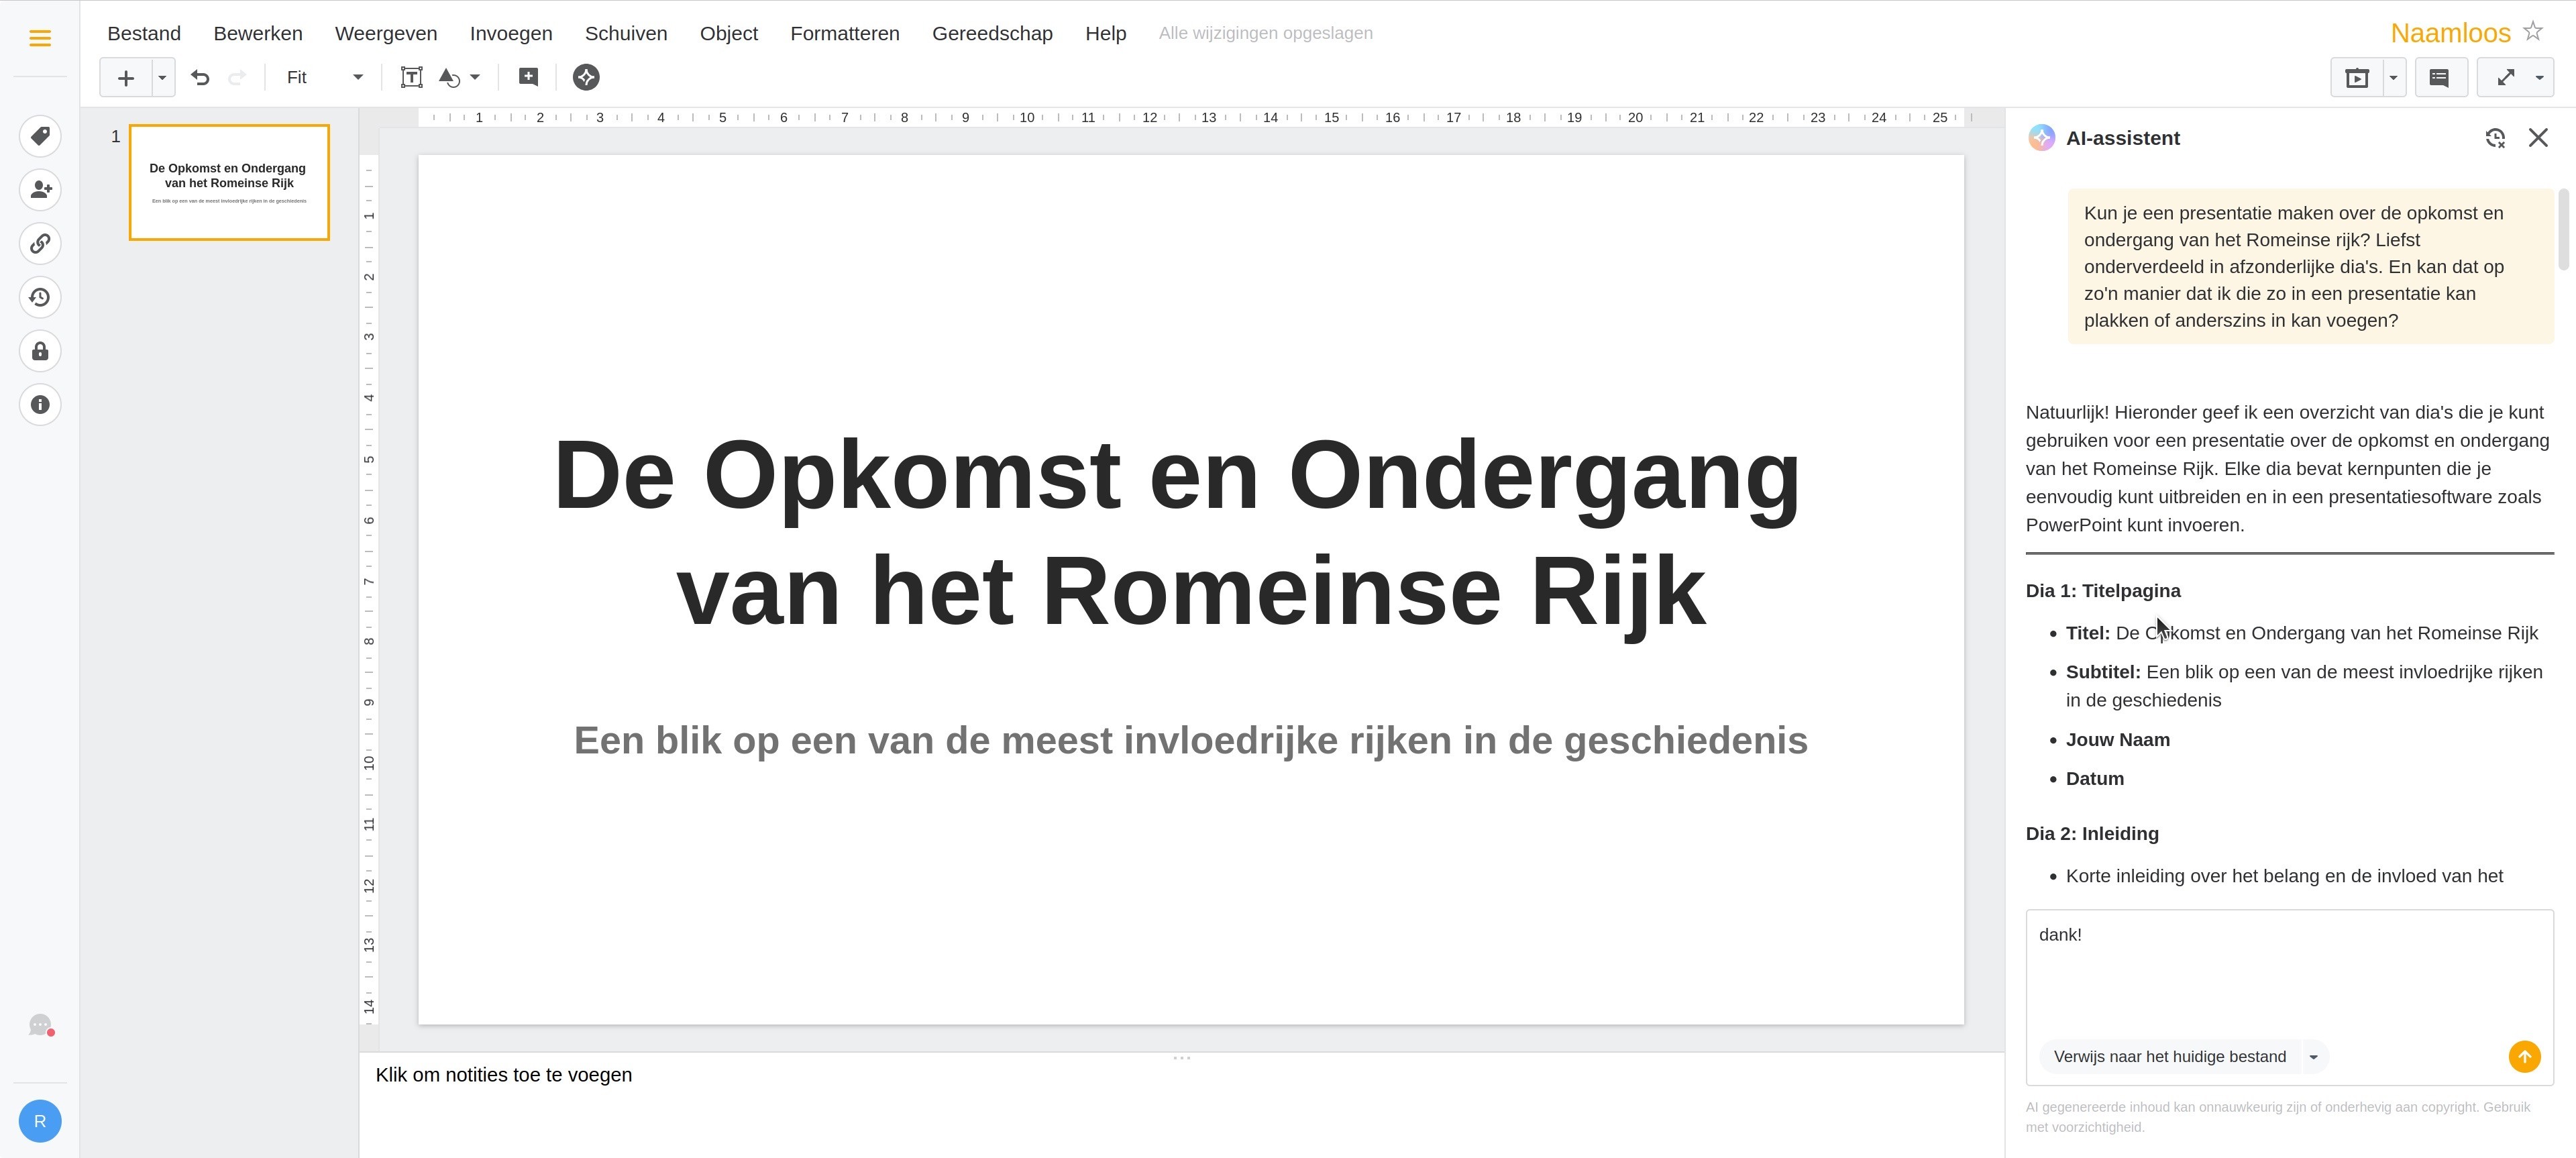Start the slideshow presentation

(x=2357, y=77)
